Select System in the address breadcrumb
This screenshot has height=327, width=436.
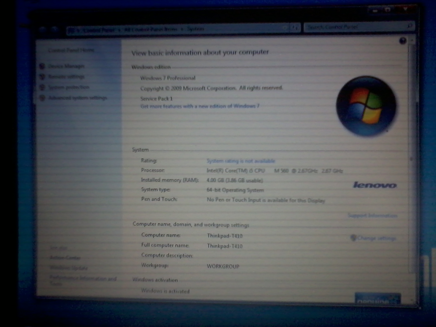click(x=195, y=29)
